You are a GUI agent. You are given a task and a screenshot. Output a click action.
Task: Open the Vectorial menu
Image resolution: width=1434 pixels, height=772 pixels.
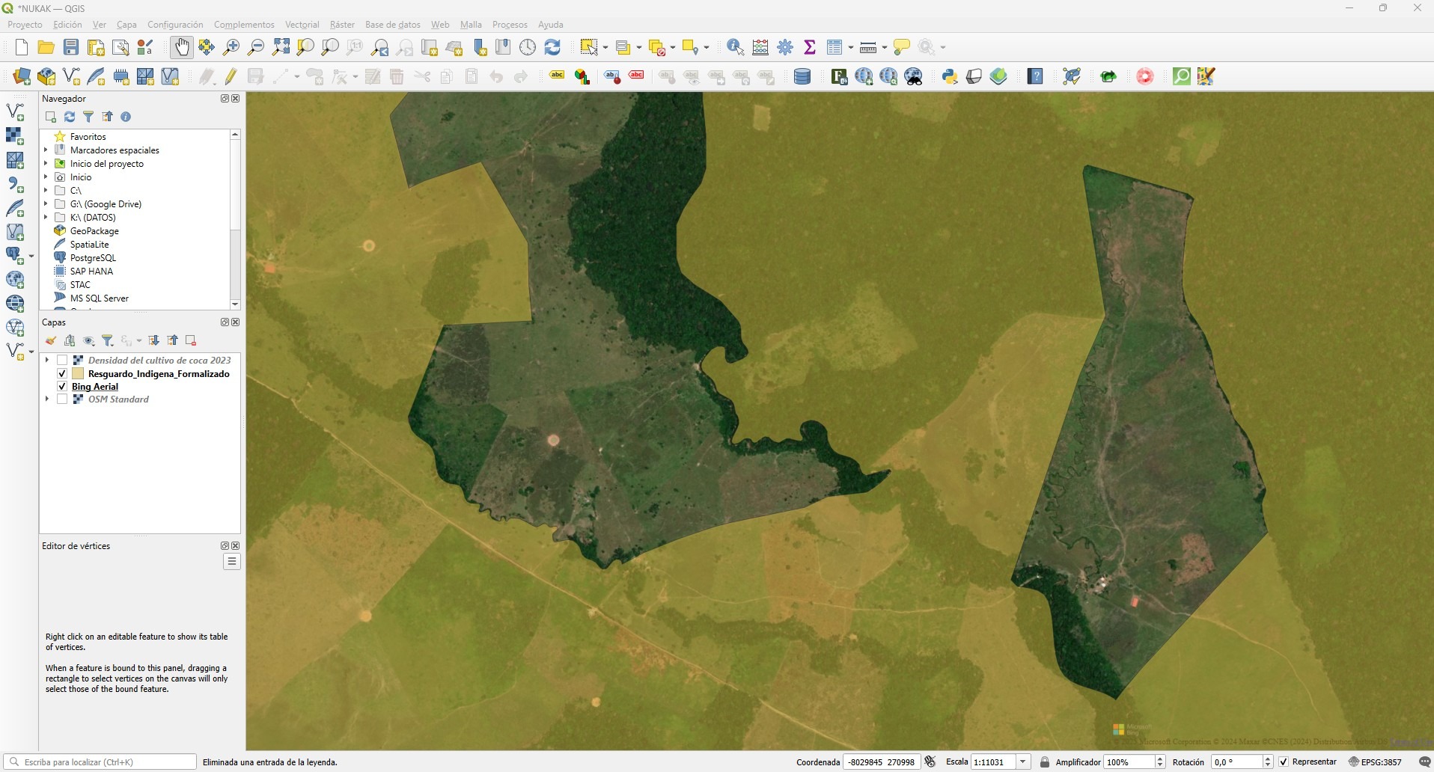tap(302, 25)
